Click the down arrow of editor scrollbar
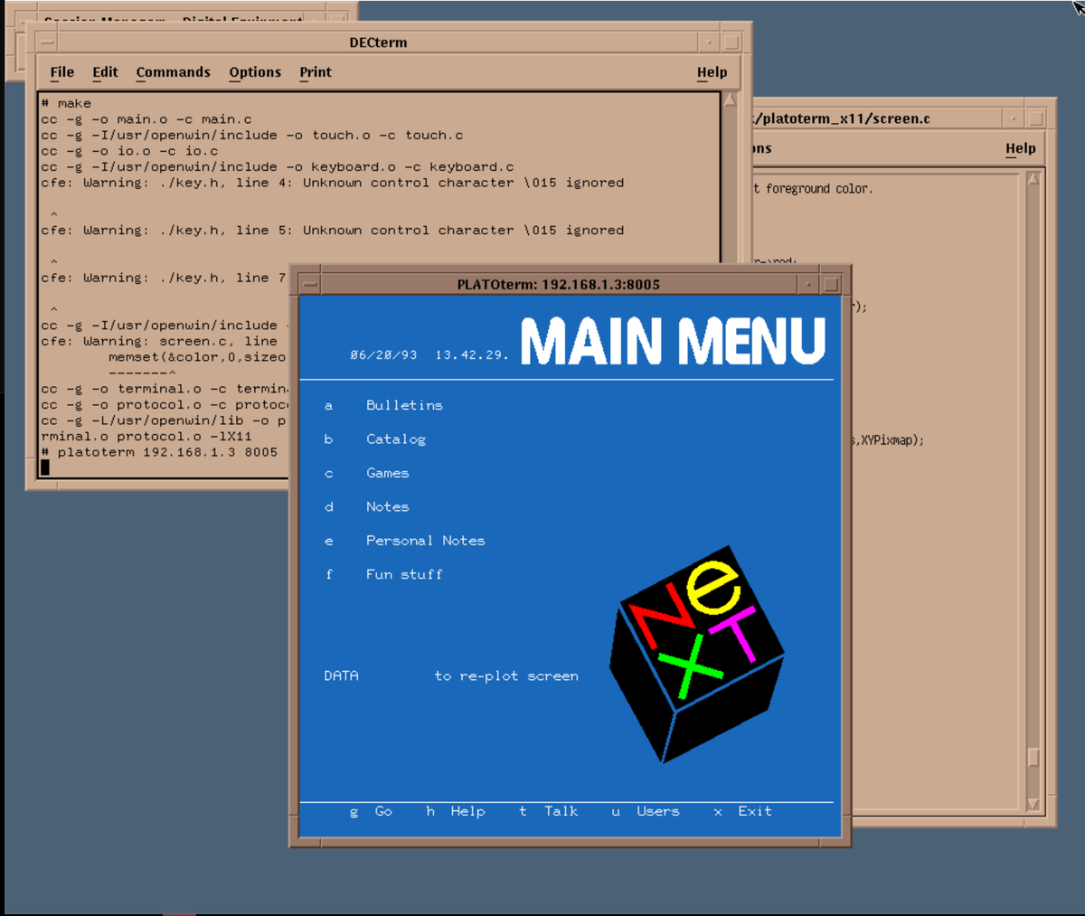 [x=1033, y=804]
